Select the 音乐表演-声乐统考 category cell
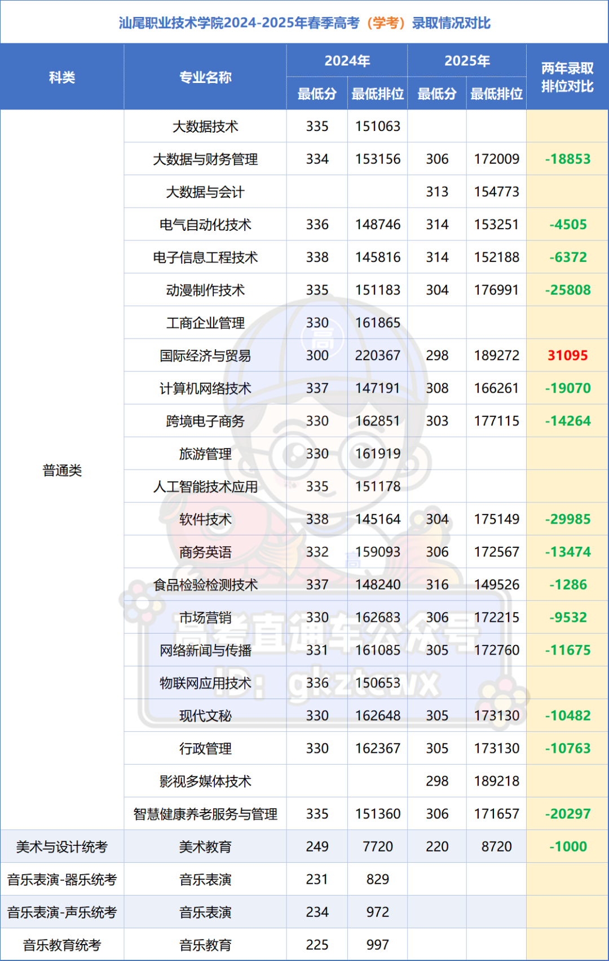 (x=62, y=912)
